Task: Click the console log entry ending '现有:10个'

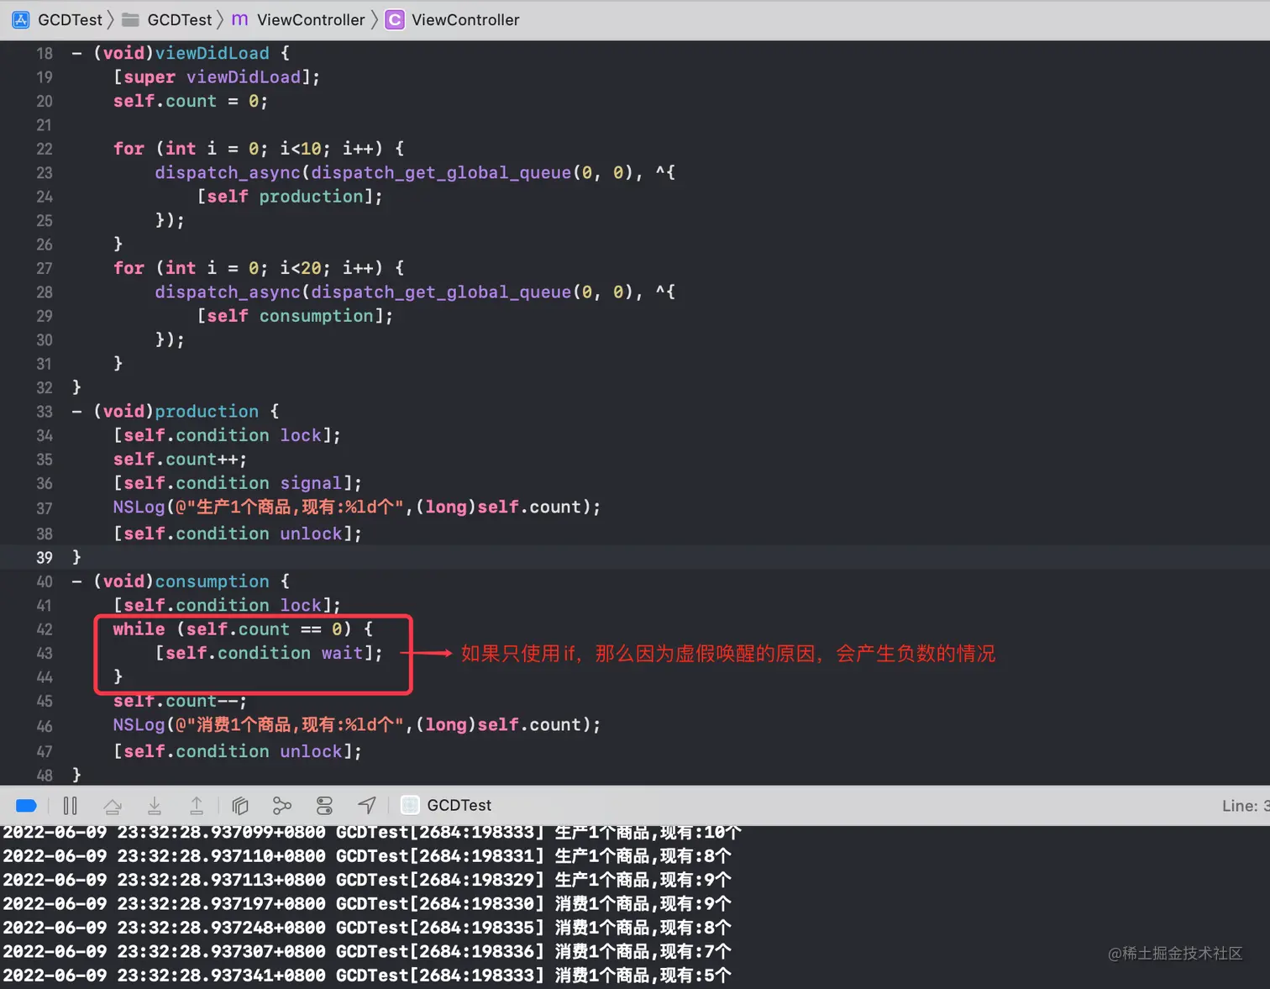Action: pyautogui.click(x=372, y=833)
